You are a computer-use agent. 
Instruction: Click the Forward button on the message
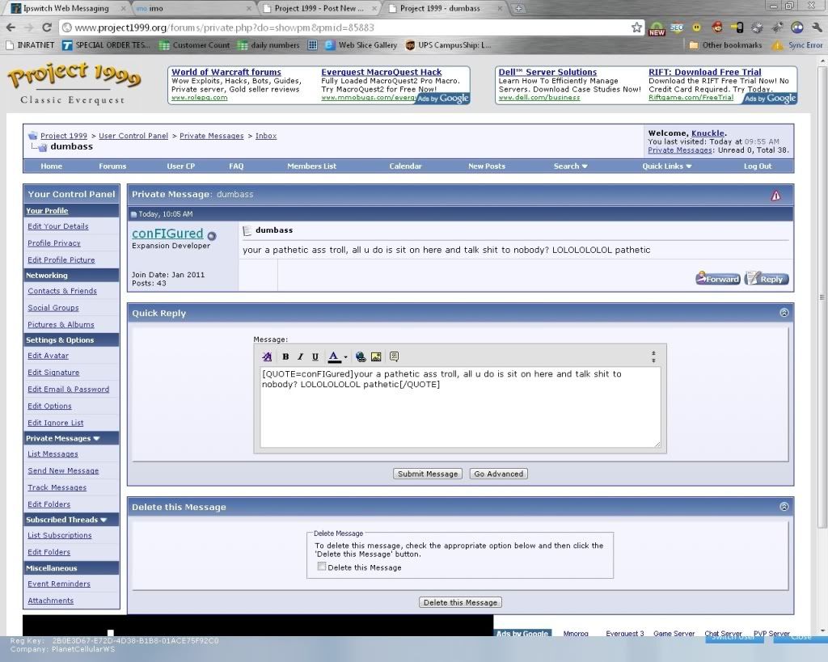click(x=718, y=279)
